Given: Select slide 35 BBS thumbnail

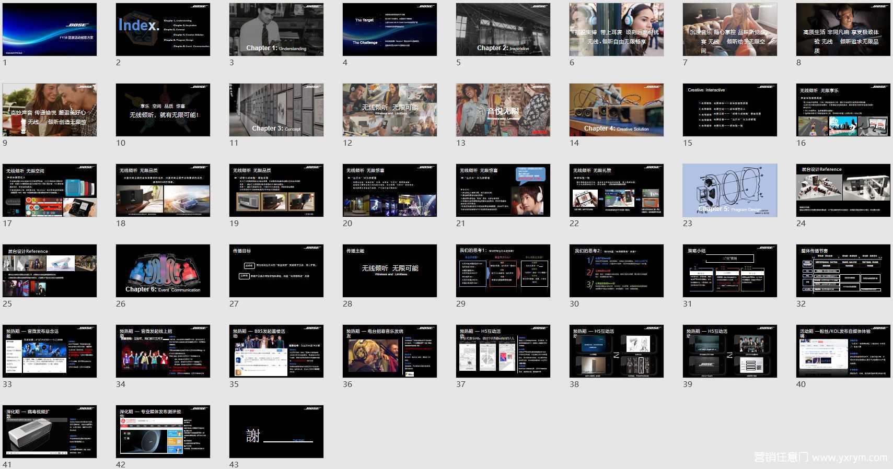Looking at the screenshot, I should pos(276,351).
